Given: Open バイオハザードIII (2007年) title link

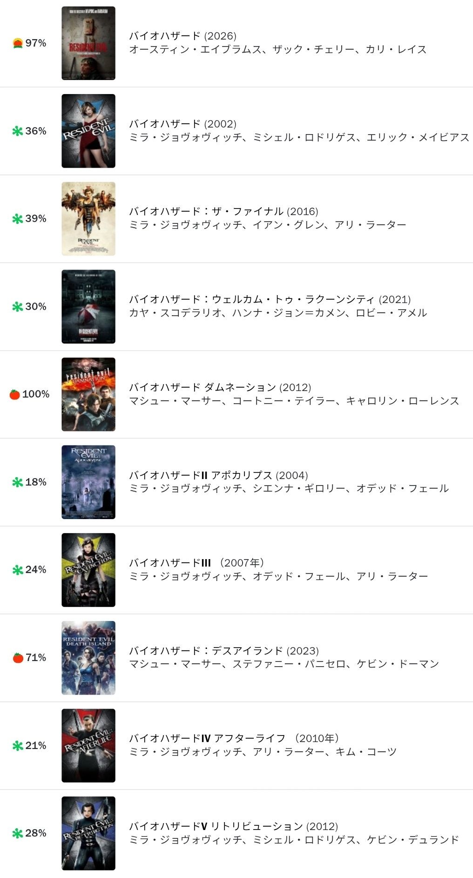Looking at the screenshot, I should tap(196, 563).
